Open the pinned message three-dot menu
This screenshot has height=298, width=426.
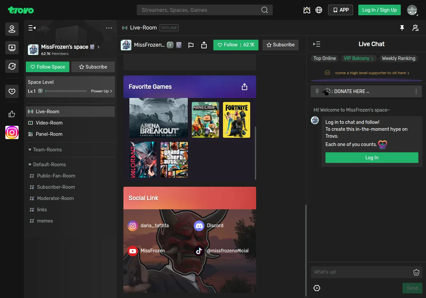tap(416, 91)
